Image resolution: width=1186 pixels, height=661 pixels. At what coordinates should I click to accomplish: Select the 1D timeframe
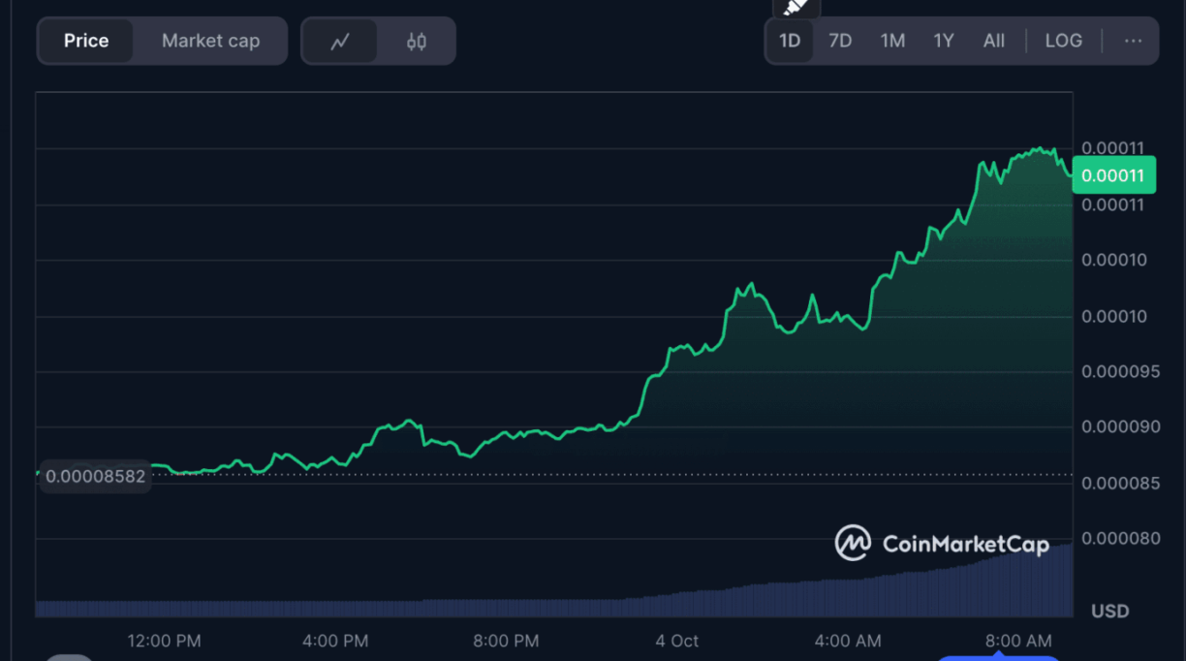click(x=789, y=41)
